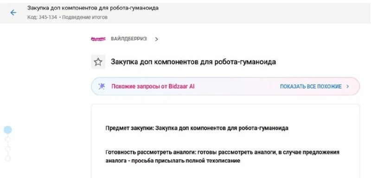371x178 pixels.
Task: Expand ВАЙЛДБЕРРИЗ company chevron
Action: click(x=156, y=39)
